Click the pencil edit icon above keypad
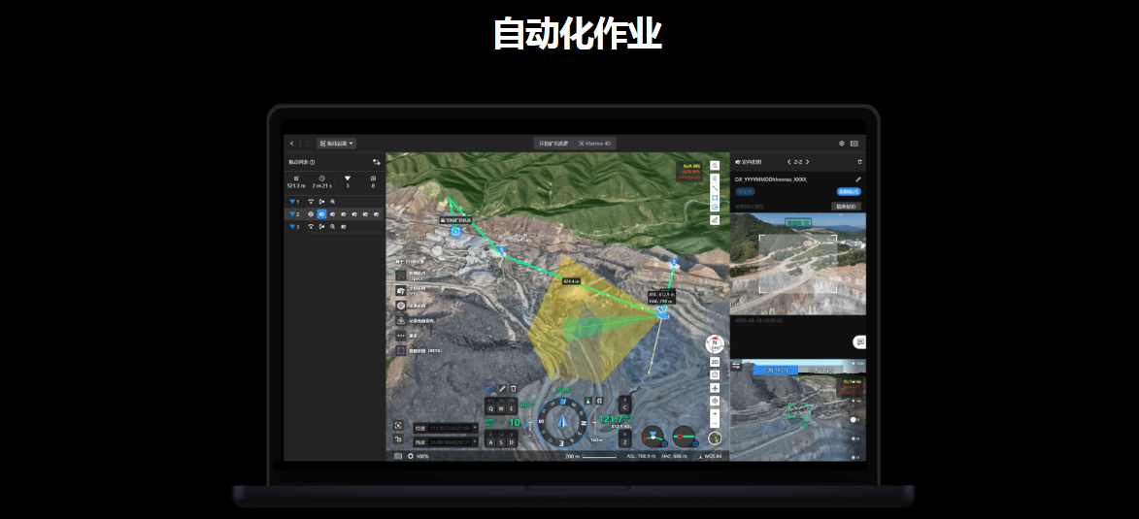This screenshot has width=1139, height=519. (x=502, y=388)
